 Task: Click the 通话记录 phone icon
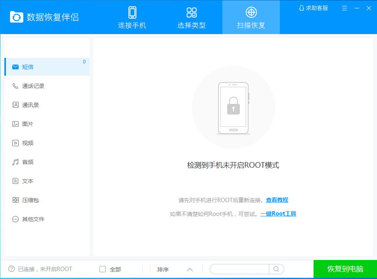coord(15,86)
